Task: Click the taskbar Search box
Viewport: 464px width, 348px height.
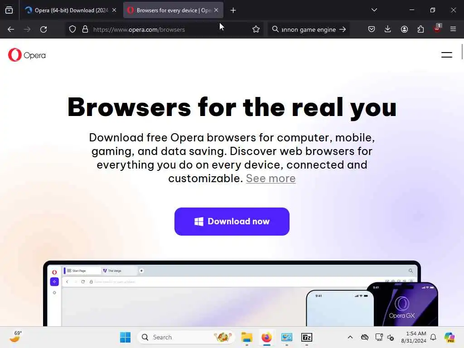Action: [x=186, y=337]
